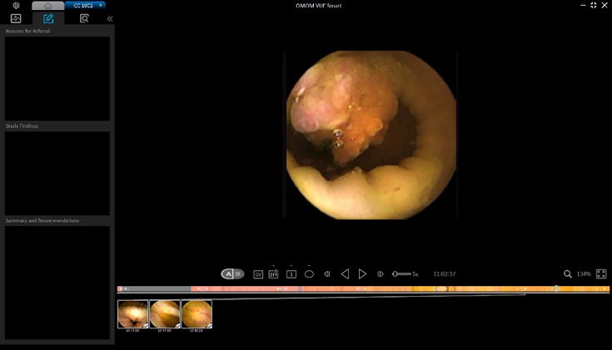Click into the Reasons for Referral field

[57, 78]
